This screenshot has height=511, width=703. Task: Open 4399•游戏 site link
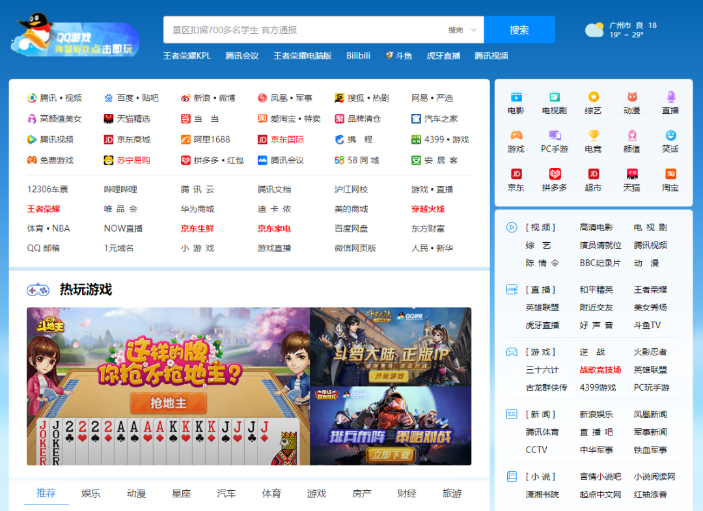click(x=440, y=139)
